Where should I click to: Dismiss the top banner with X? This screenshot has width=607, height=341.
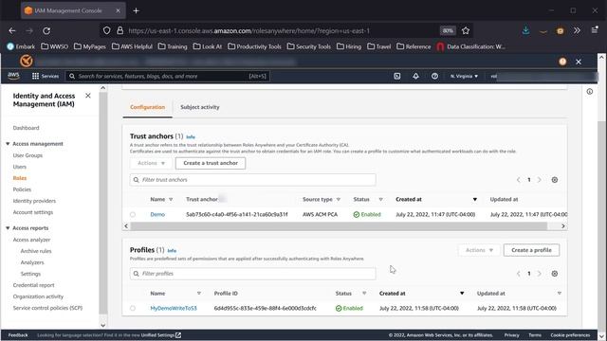(579, 62)
